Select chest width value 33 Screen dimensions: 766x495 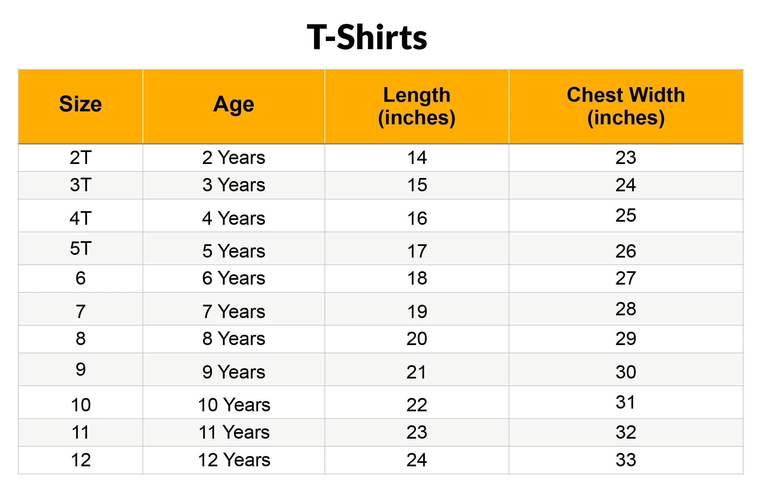[x=626, y=460]
